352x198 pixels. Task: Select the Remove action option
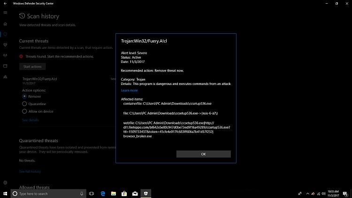click(x=24, y=96)
